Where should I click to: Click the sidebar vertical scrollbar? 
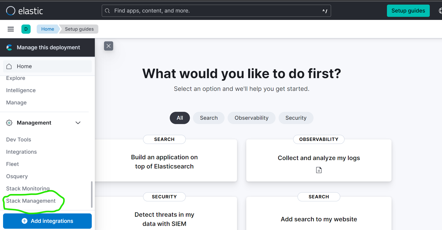(x=92, y=194)
